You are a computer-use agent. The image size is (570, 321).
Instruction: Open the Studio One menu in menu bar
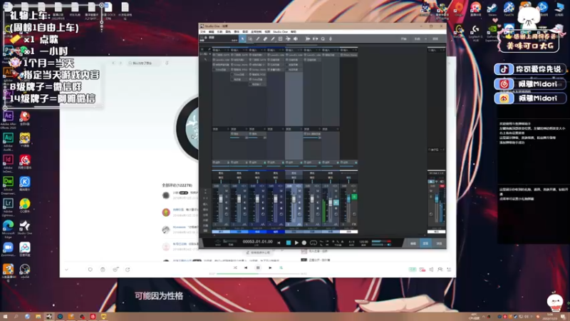[280, 31]
